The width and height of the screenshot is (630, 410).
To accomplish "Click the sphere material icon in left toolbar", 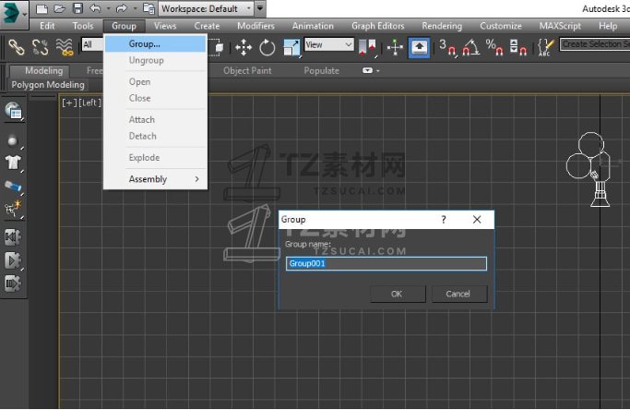I will tap(13, 141).
